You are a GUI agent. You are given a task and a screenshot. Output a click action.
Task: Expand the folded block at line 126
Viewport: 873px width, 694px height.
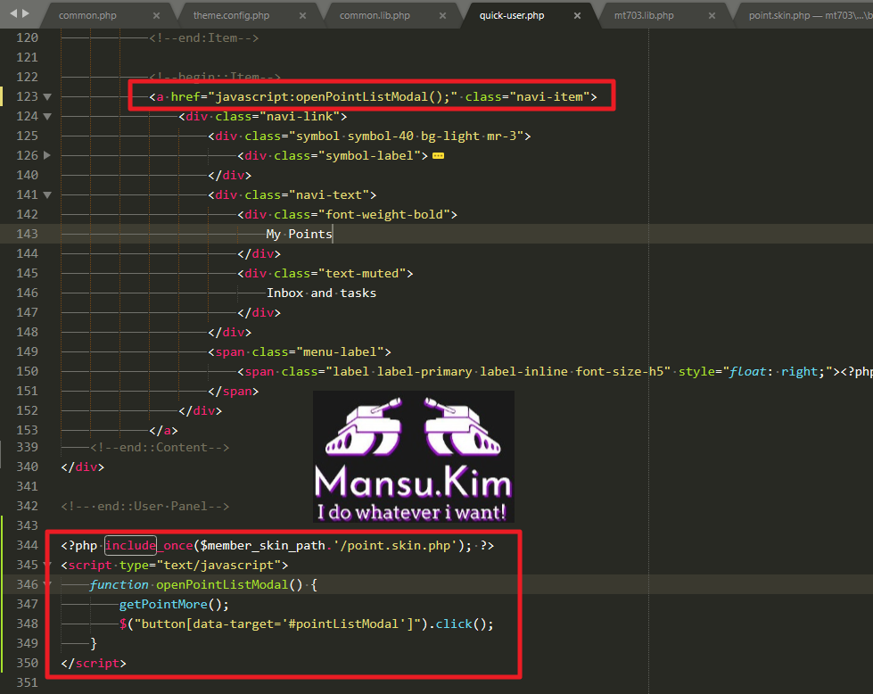[47, 155]
